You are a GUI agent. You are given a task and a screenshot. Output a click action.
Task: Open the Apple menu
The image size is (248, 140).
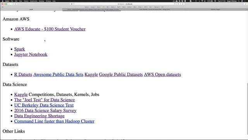coord(3,1)
